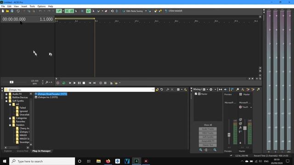Image resolution: width=294 pixels, height=165 pixels.
Task: Click the delete X icon in Plug-In Manager
Action: coord(172,90)
